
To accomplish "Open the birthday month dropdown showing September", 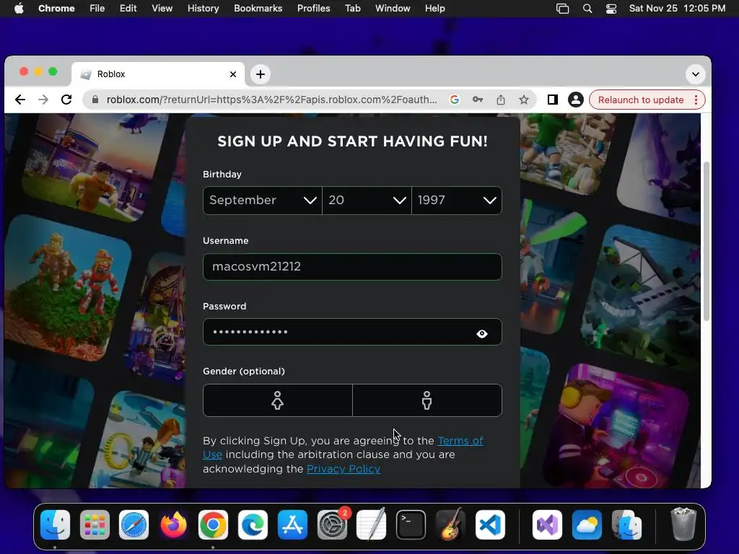I will 263,201.
